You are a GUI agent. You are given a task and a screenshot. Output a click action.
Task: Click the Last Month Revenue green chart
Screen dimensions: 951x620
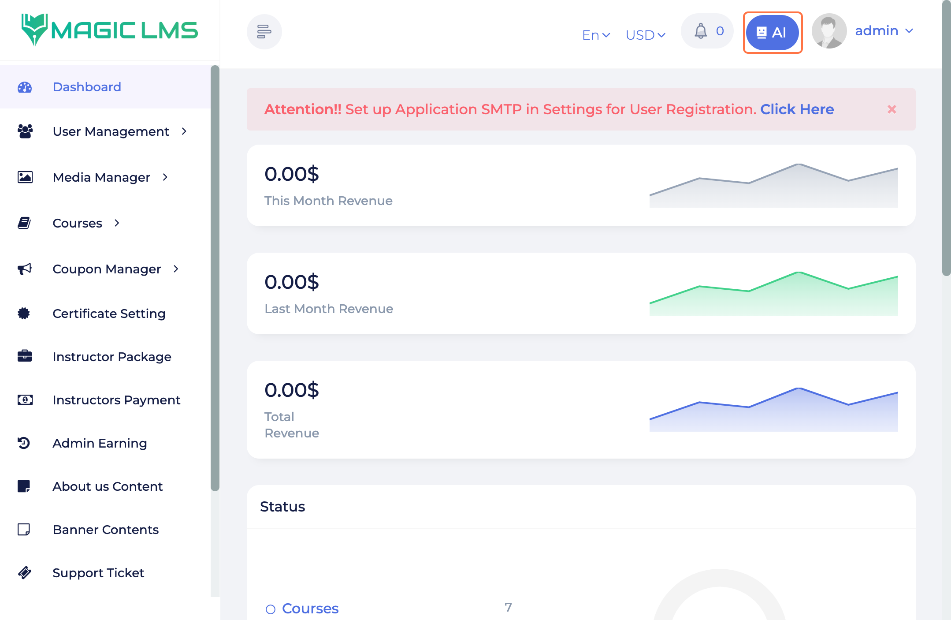[x=773, y=293]
